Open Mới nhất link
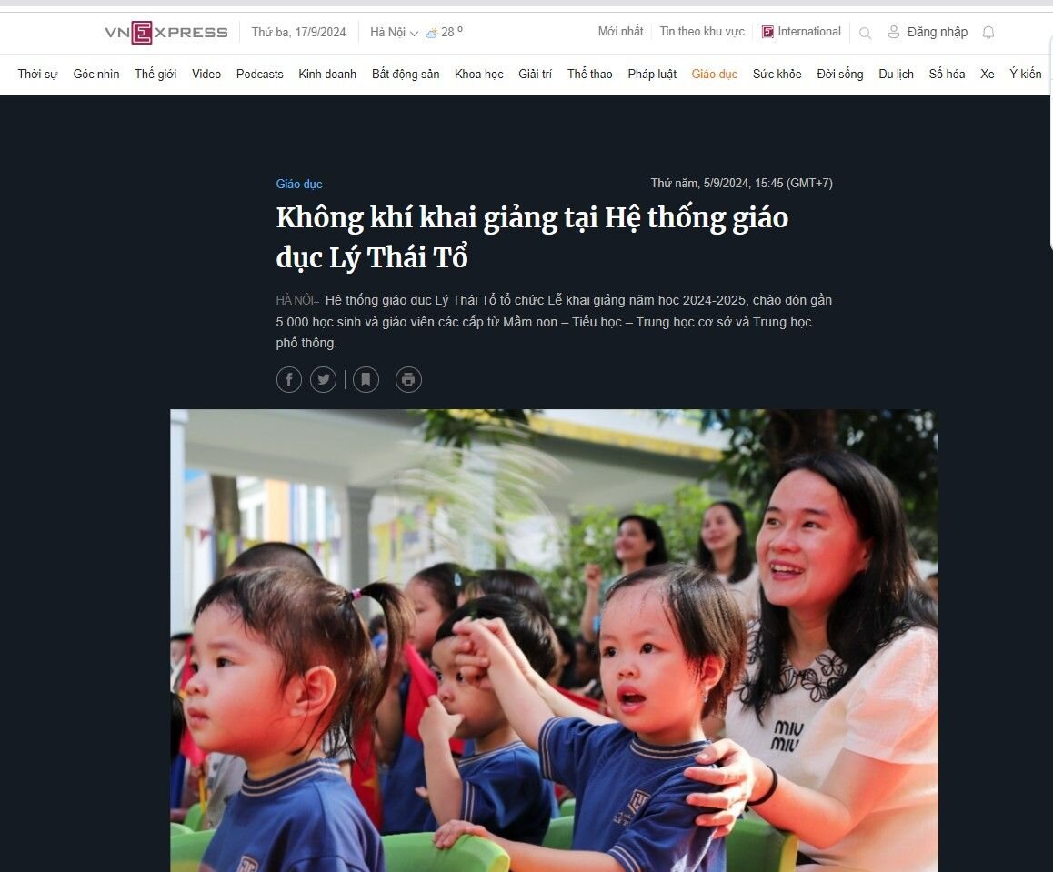The width and height of the screenshot is (1053, 872). tap(620, 32)
